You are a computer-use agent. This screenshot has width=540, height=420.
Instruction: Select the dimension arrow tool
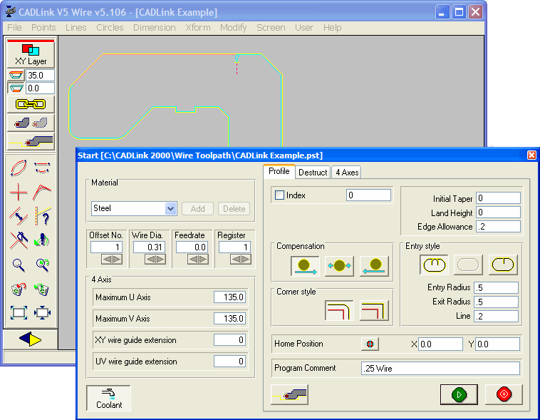(x=19, y=216)
